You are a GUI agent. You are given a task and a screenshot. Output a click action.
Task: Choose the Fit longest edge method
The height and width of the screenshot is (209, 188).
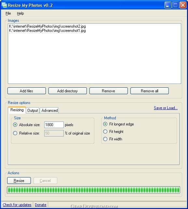point(105,124)
